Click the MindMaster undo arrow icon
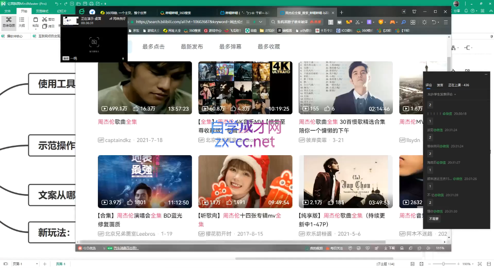Image resolution: width=494 pixels, height=268 pixels. point(57,4)
